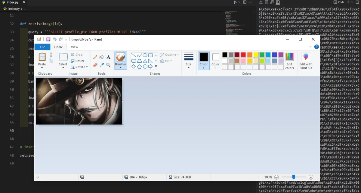
Task: Save the image via quick access toolbar
Action: click(x=48, y=39)
